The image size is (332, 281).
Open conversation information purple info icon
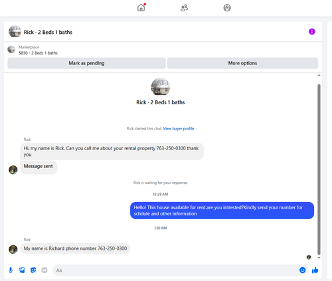(312, 32)
